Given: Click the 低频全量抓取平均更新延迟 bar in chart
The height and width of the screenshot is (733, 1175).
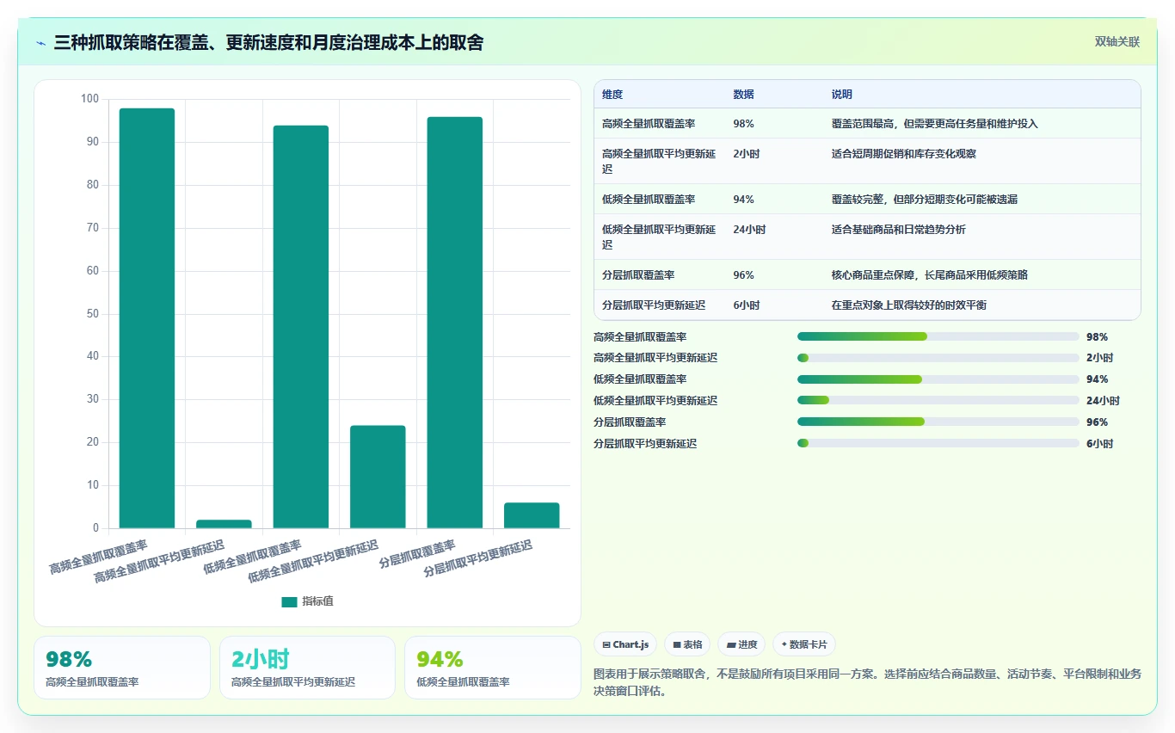Looking at the screenshot, I should click(378, 477).
